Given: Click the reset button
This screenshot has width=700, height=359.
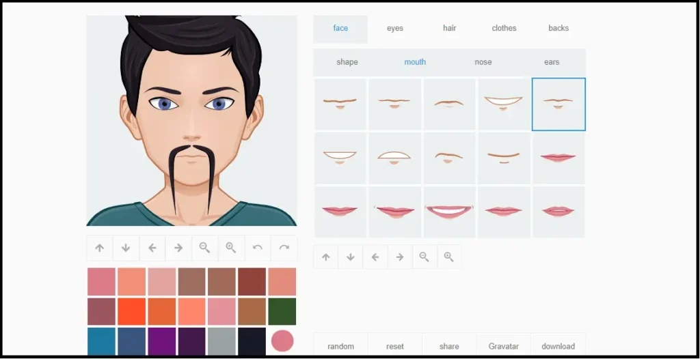Looking at the screenshot, I should point(395,346).
